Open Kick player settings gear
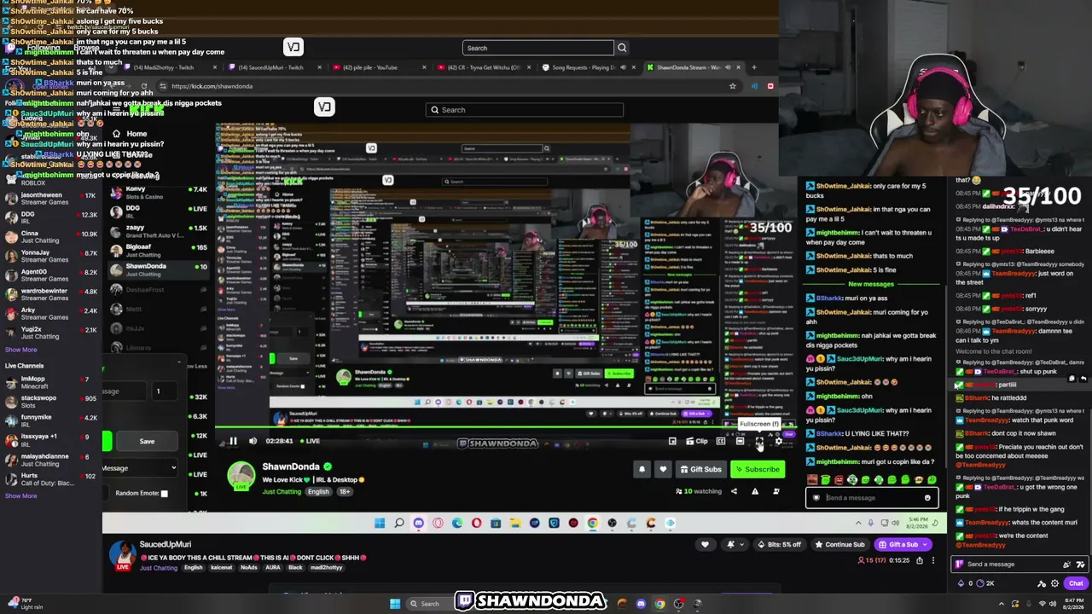This screenshot has width=1092, height=614. (778, 441)
